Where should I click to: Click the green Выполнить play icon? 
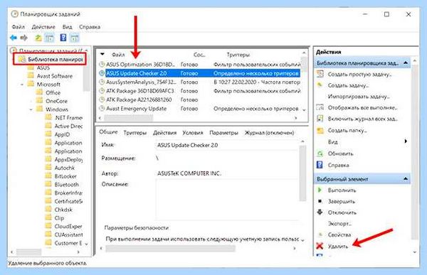(x=320, y=190)
